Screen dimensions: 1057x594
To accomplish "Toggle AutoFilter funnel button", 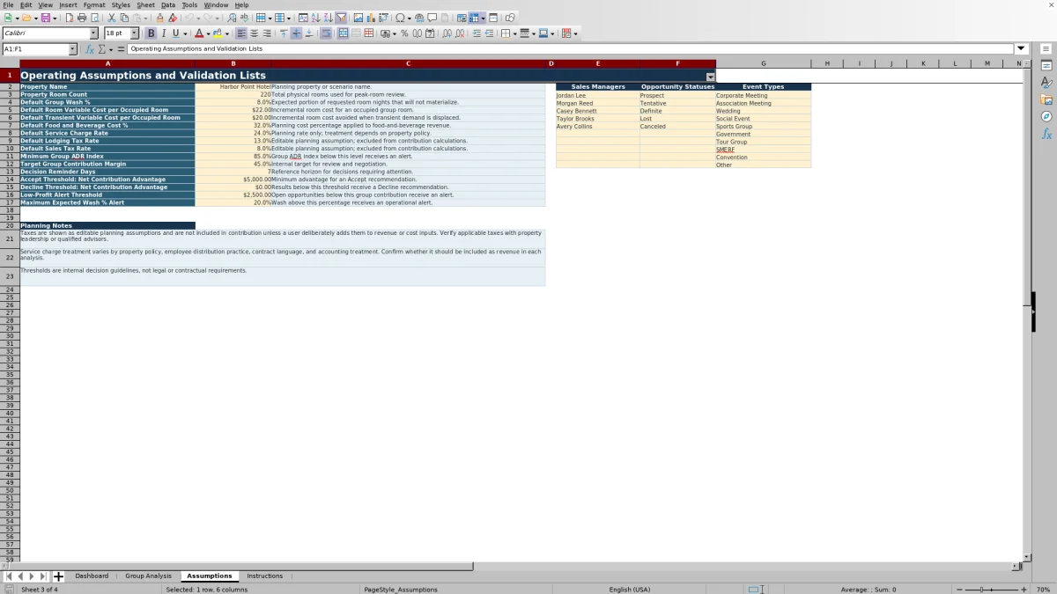I will pos(340,18).
